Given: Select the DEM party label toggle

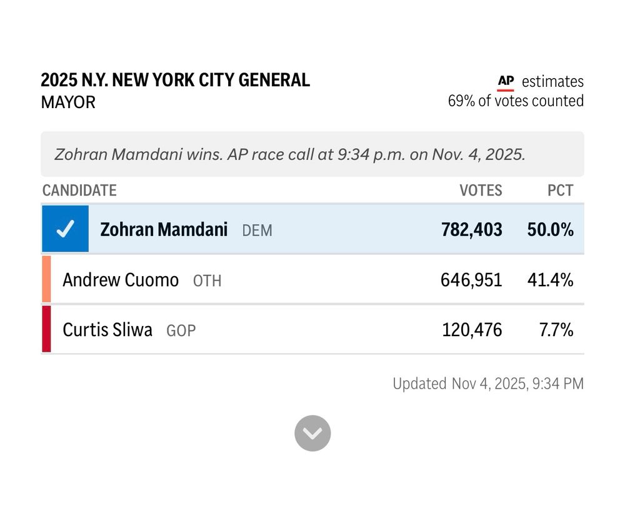Looking at the screenshot, I should tap(257, 231).
